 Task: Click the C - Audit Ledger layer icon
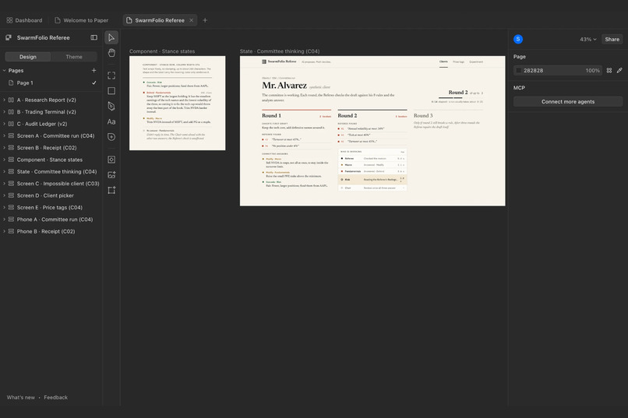point(11,124)
